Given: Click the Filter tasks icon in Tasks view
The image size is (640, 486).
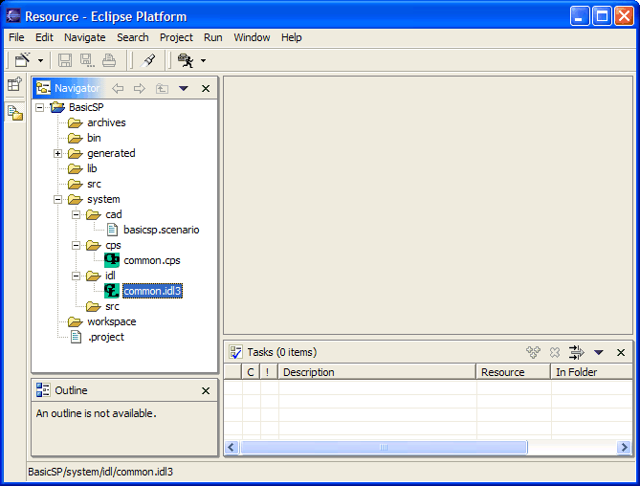Looking at the screenshot, I should [x=577, y=352].
